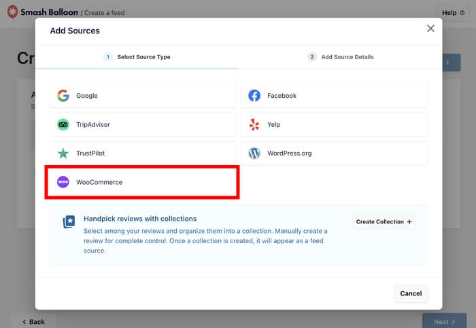Click the WordPress.org logo icon
The image size is (476, 328).
254,153
